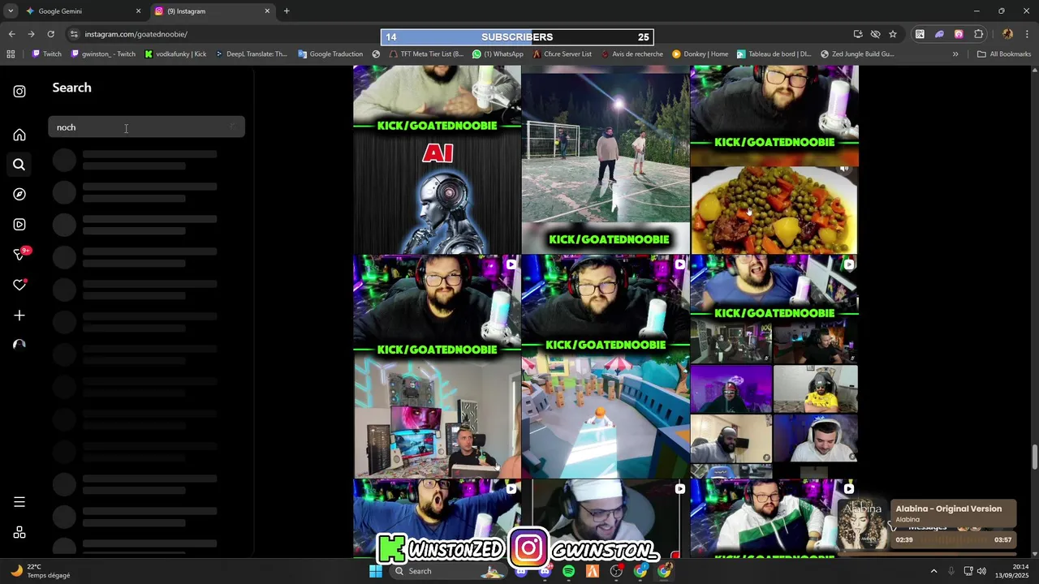
Task: Open the Donkey | Home bookmark
Action: pyautogui.click(x=700, y=54)
